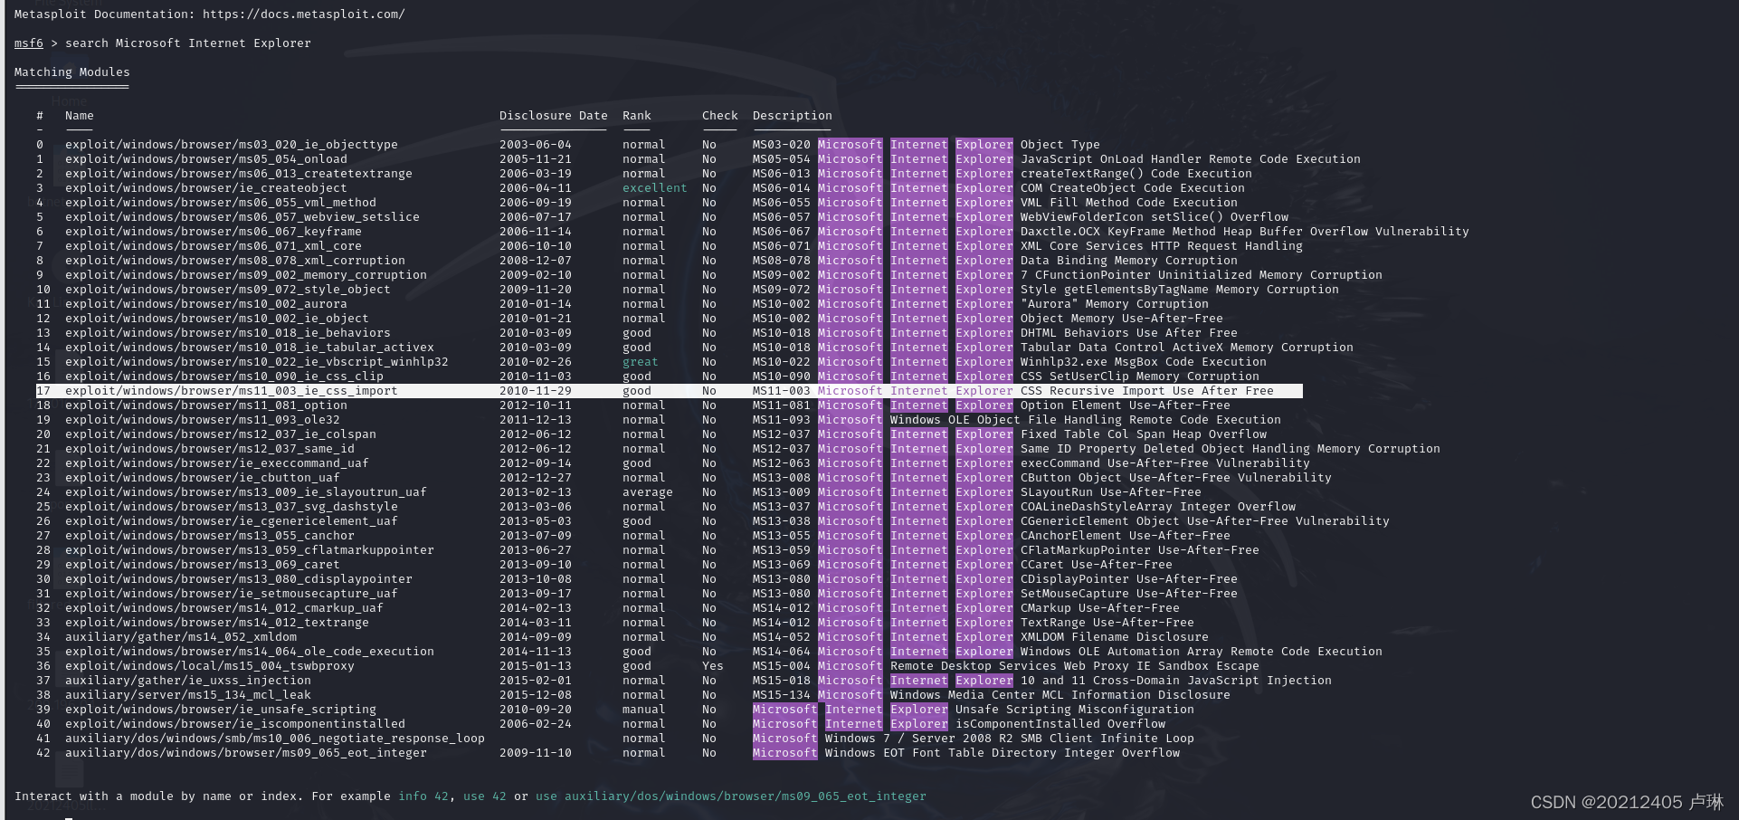Click module name ms13_055_canchor
The height and width of the screenshot is (820, 1739).
pos(210,536)
